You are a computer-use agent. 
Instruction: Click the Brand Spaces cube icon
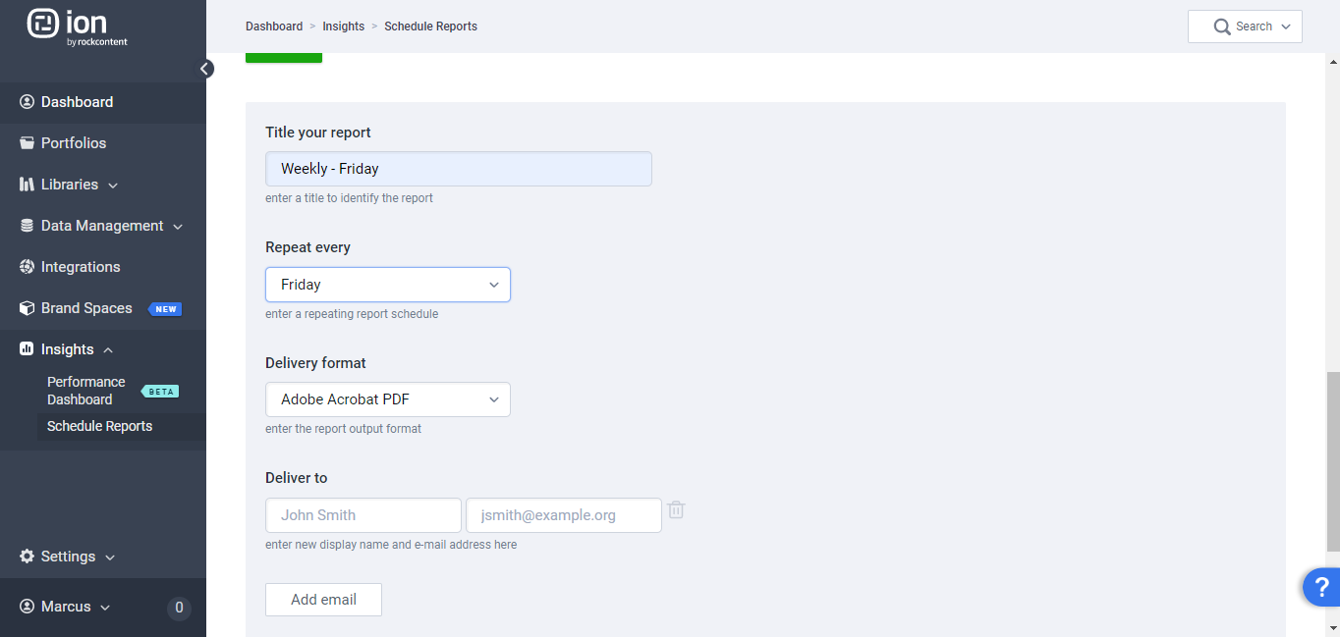(x=27, y=308)
